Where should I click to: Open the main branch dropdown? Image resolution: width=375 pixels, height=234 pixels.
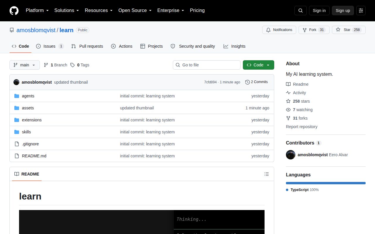[x=25, y=65]
